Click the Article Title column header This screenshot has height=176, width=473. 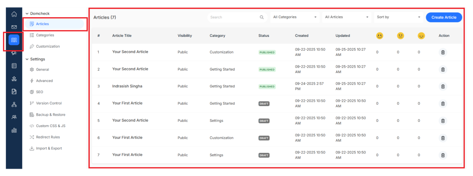(x=122, y=36)
